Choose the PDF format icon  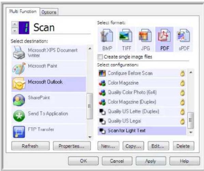[164, 35]
